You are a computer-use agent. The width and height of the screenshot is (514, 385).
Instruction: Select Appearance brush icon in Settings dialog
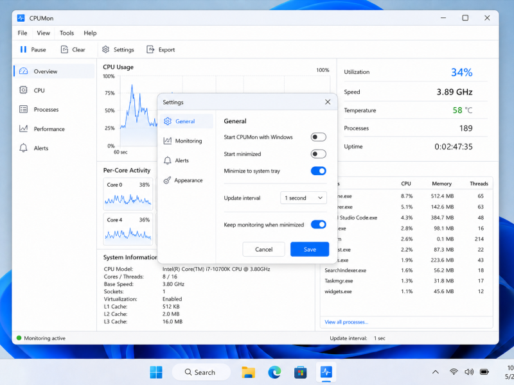[167, 180]
